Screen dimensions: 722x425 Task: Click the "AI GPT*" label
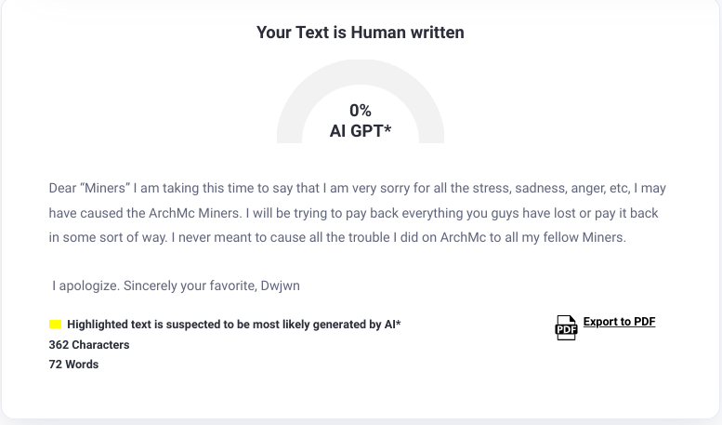[361, 131]
